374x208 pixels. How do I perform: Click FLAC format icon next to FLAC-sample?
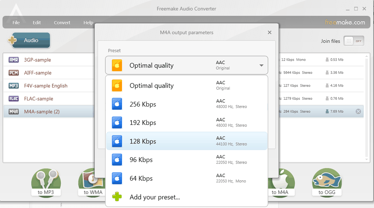[x=14, y=99]
